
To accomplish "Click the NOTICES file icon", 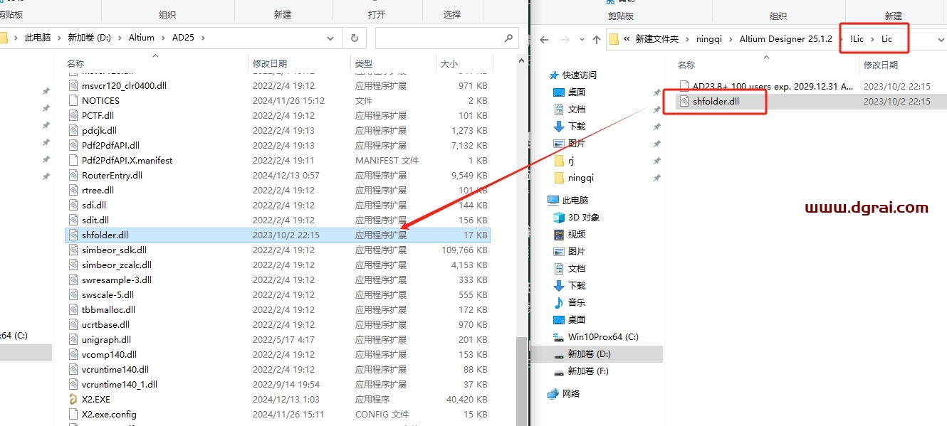I will coord(73,100).
